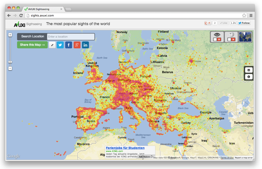Click the Share this Map button

(32, 45)
